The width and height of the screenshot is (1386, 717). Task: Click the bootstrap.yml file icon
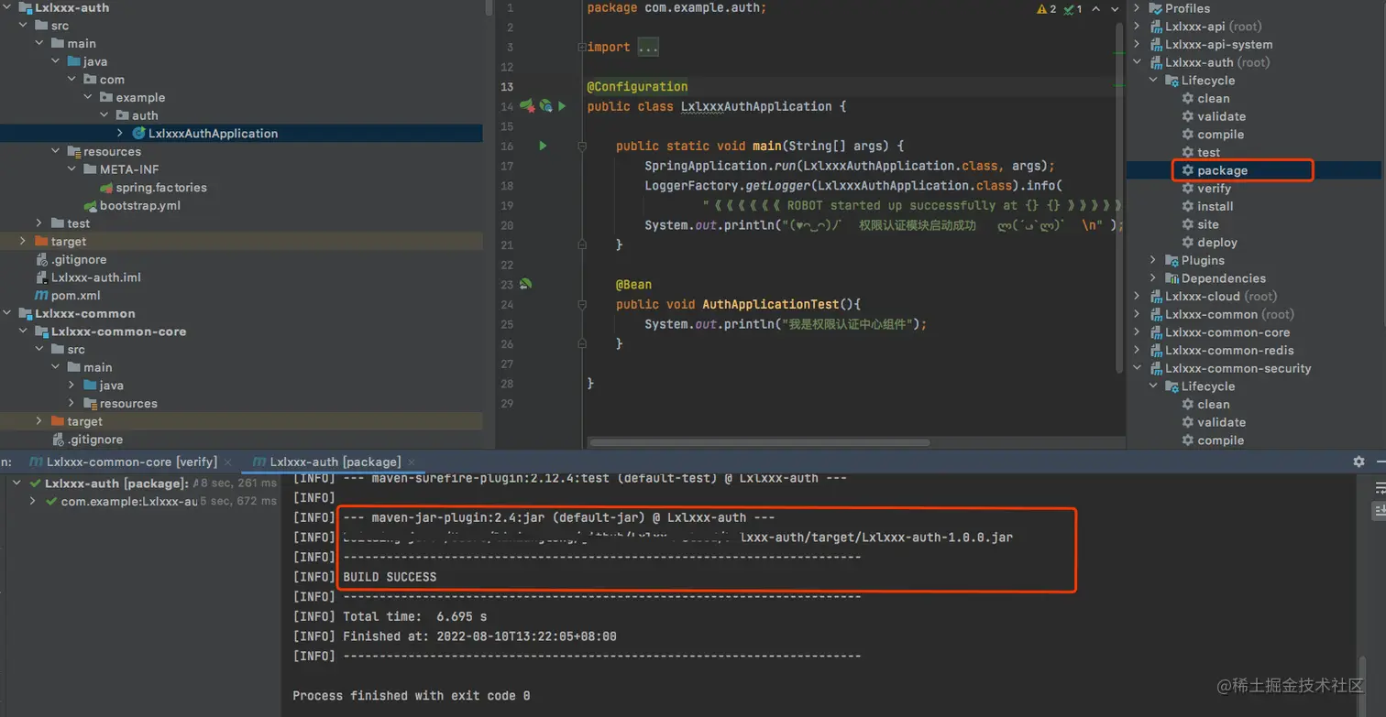90,206
